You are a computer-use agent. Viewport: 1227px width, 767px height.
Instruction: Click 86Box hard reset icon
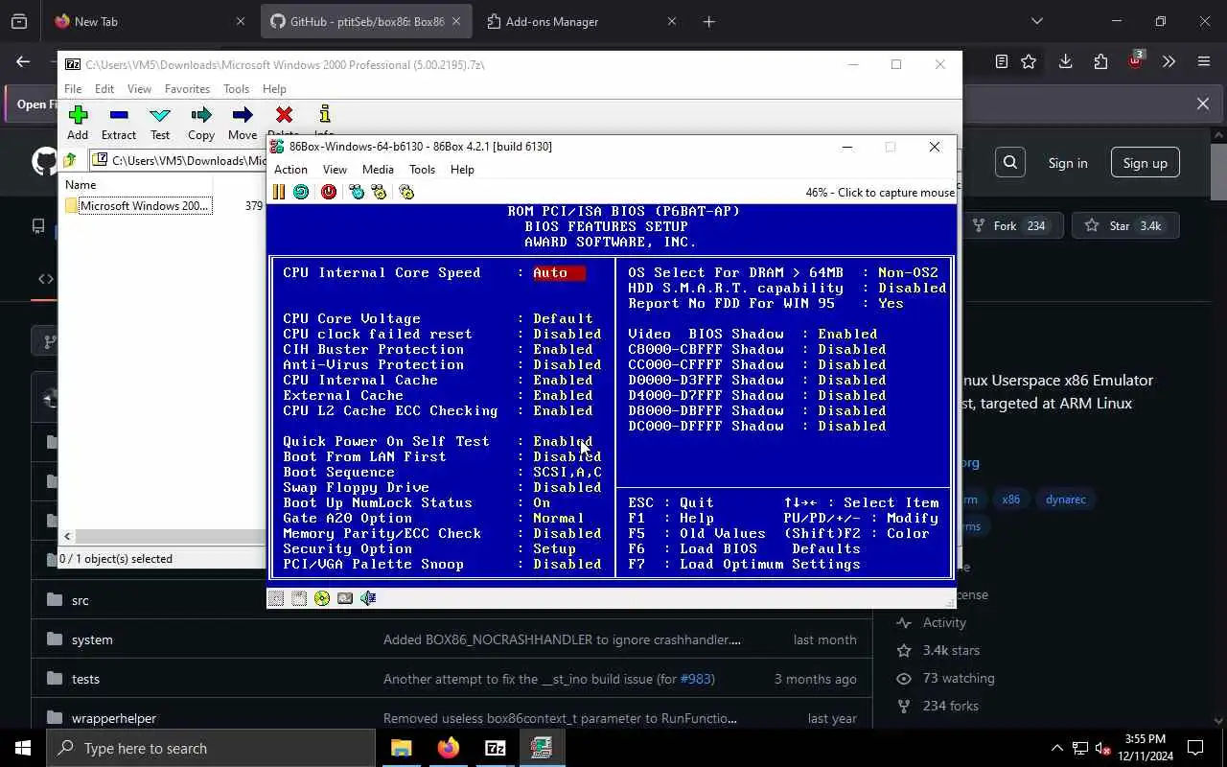[301, 192]
